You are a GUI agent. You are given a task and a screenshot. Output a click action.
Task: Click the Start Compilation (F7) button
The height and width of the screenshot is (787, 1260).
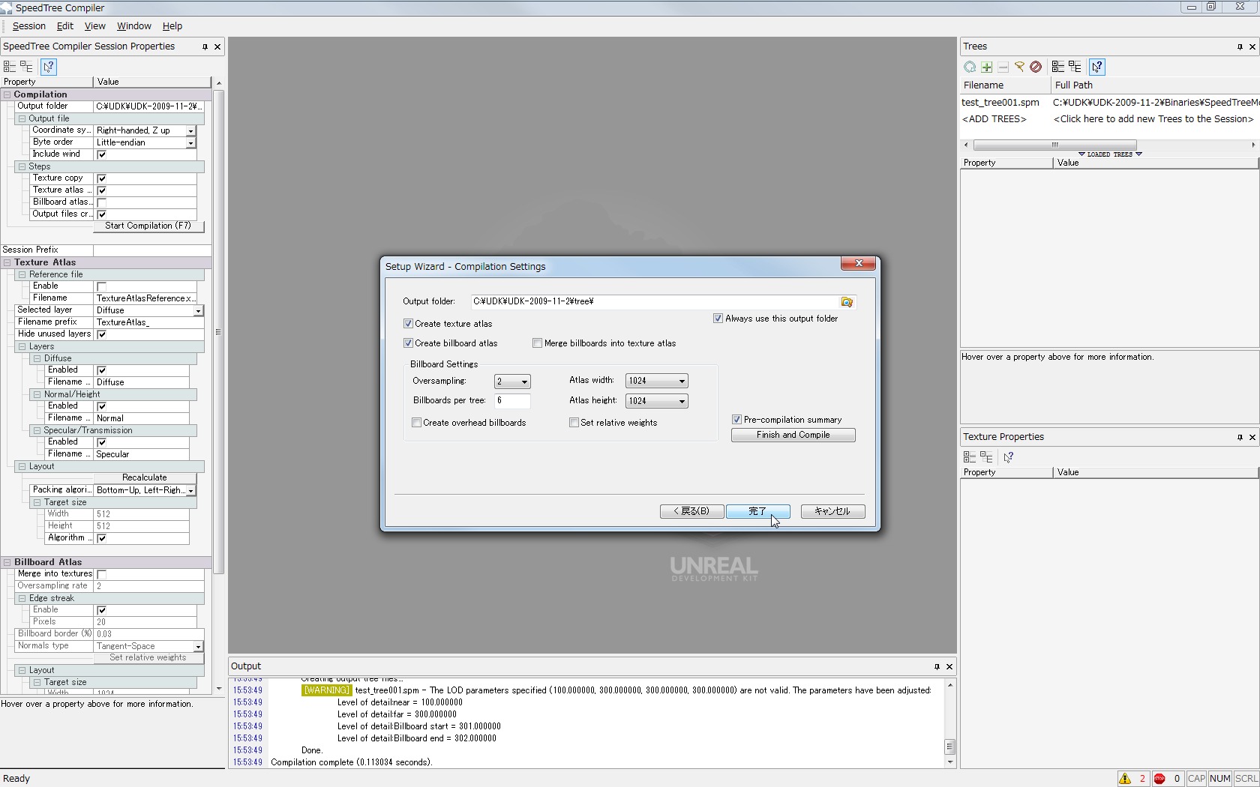click(x=148, y=226)
